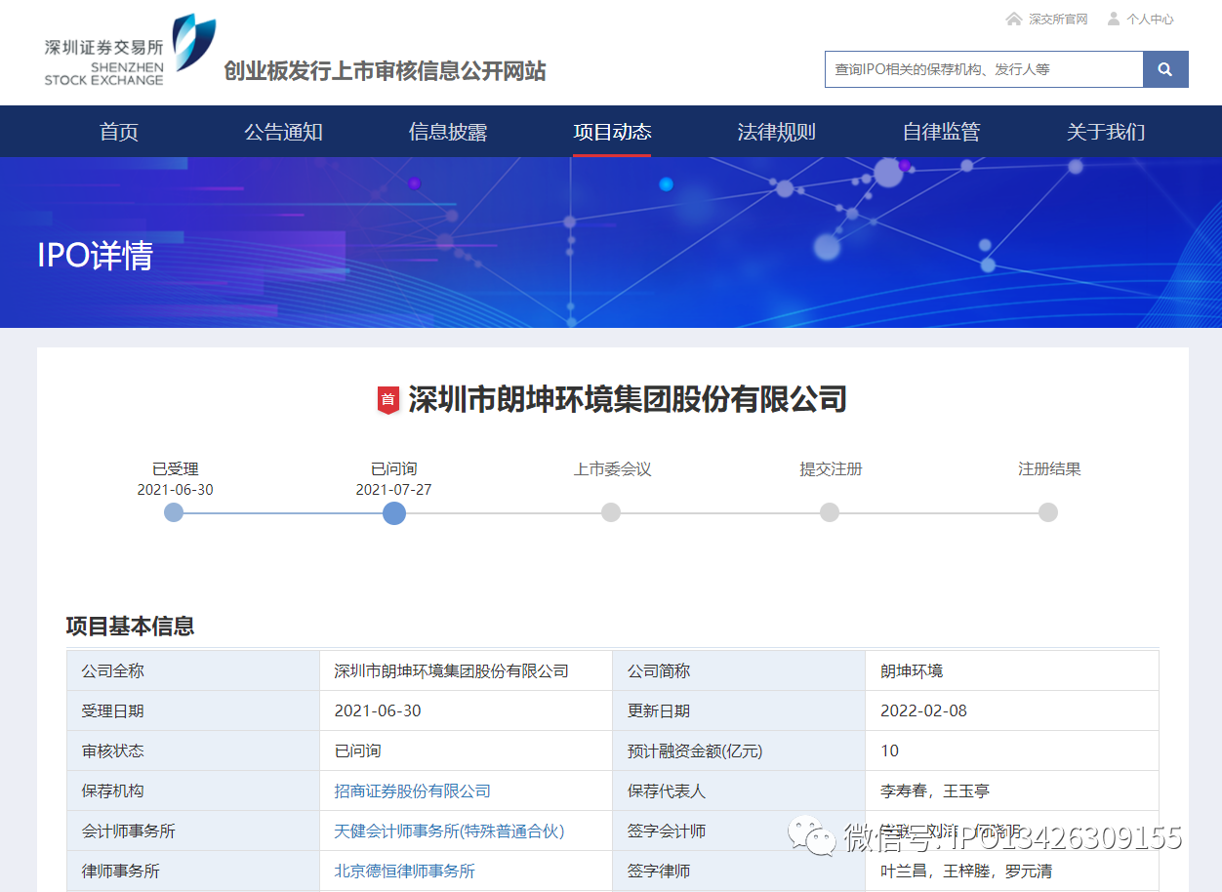Open 招商证券股份有限公司 sponsor link
This screenshot has height=892, width=1222.
[x=412, y=791]
